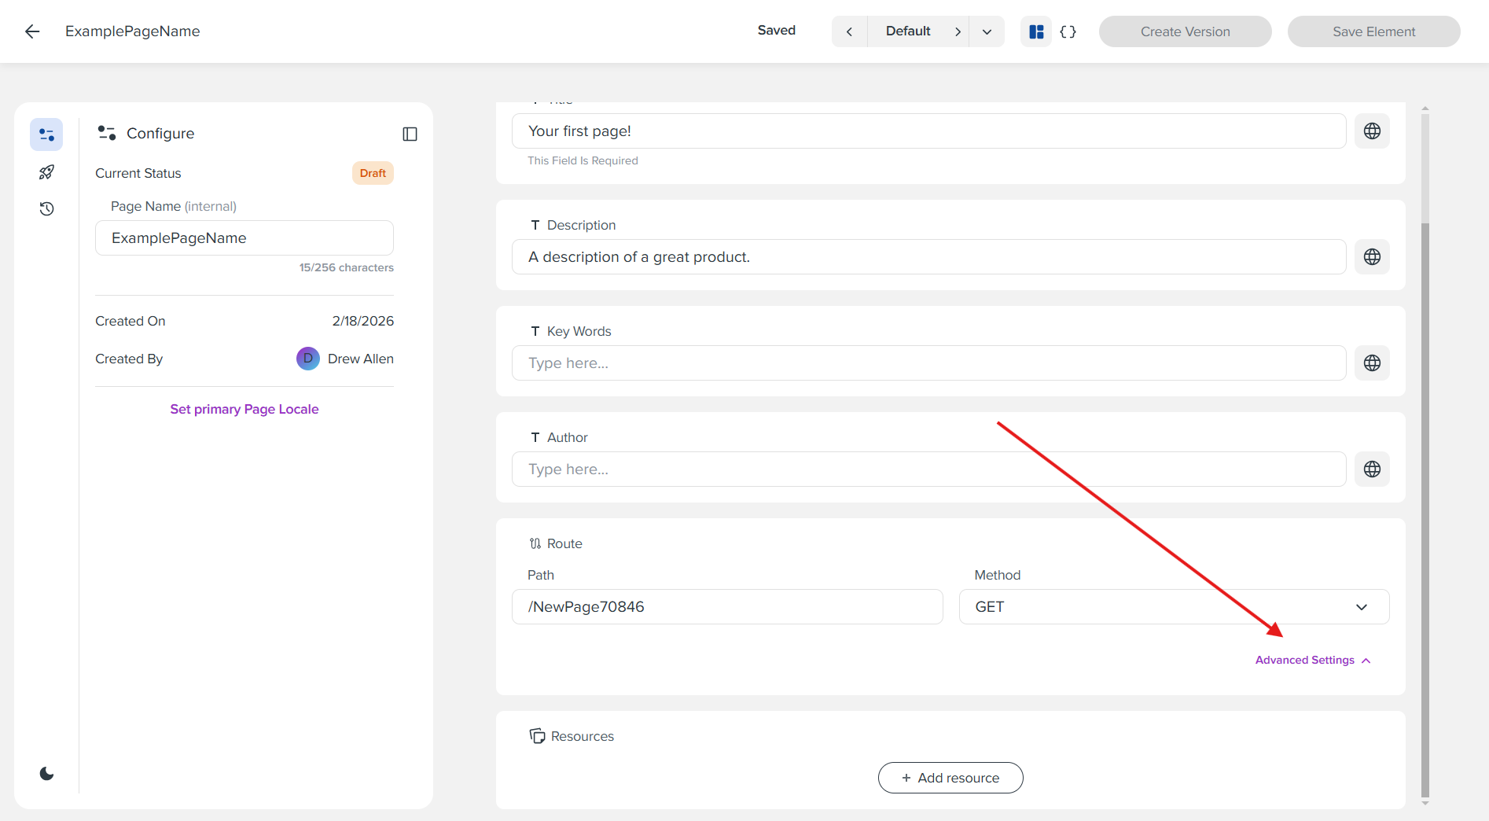Click globe icon beside title field

pyautogui.click(x=1372, y=131)
